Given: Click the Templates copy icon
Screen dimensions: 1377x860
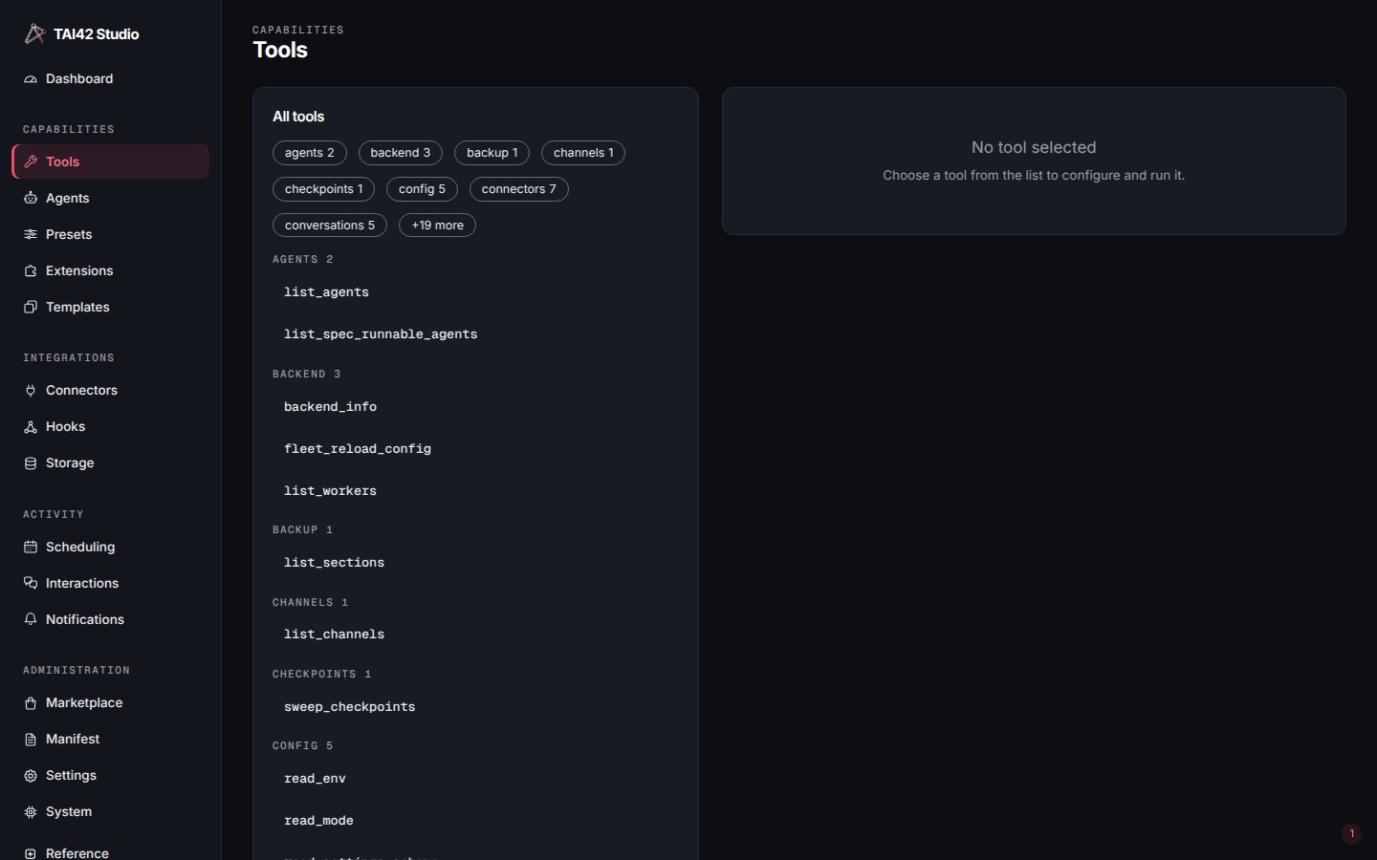Looking at the screenshot, I should coord(31,308).
